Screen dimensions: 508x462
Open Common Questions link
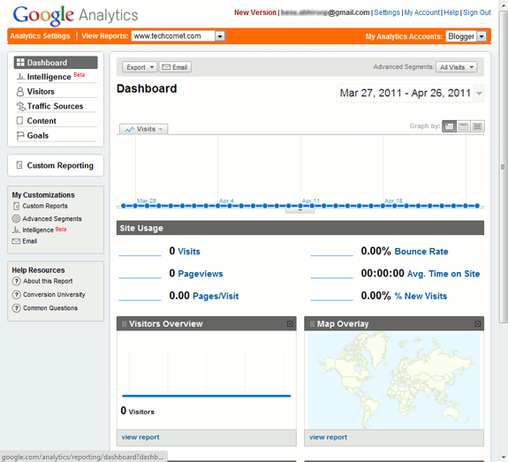[50, 308]
